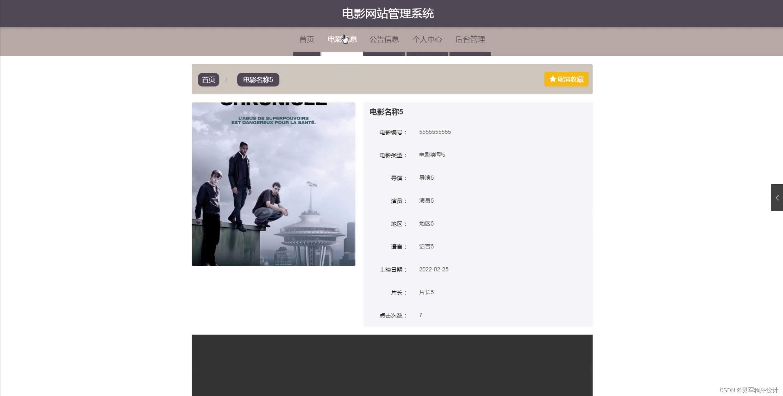The width and height of the screenshot is (783, 396).
Task: Click the dark video player area
Action: pyautogui.click(x=392, y=365)
